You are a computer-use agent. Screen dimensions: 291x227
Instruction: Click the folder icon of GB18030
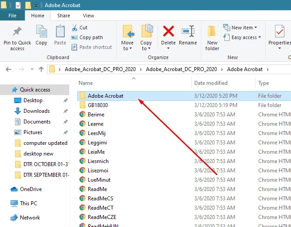pos(83,105)
